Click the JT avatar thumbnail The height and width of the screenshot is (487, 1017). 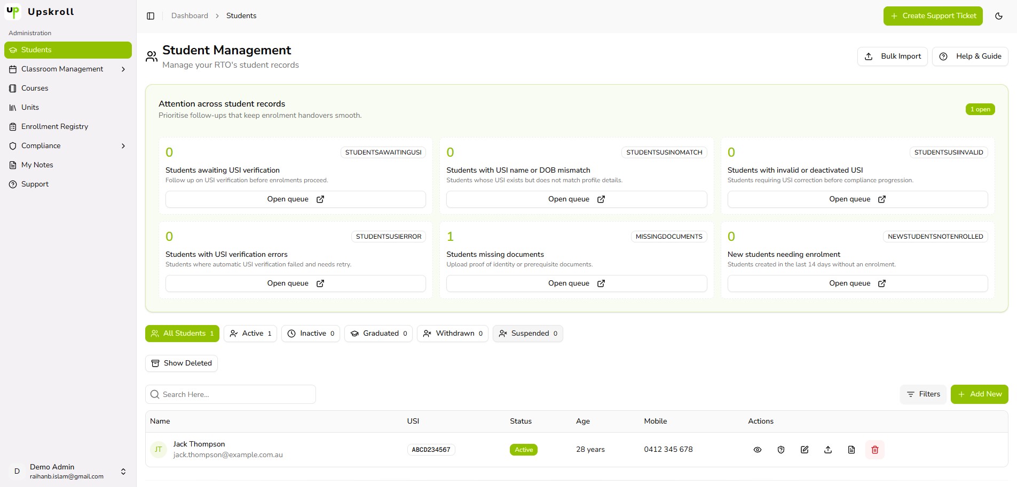159,450
